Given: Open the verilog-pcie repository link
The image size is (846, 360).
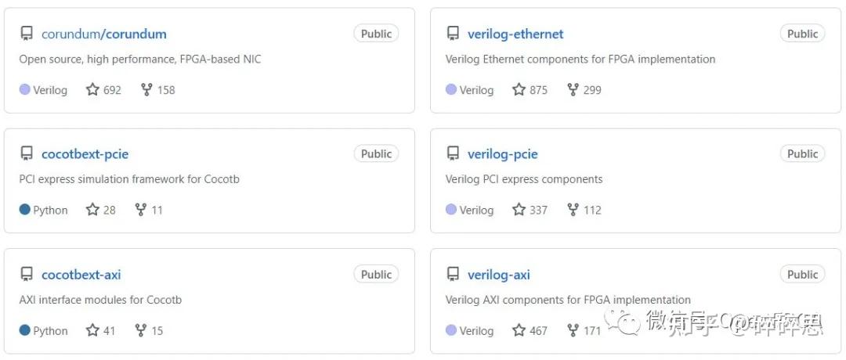Looking at the screenshot, I should [x=502, y=154].
